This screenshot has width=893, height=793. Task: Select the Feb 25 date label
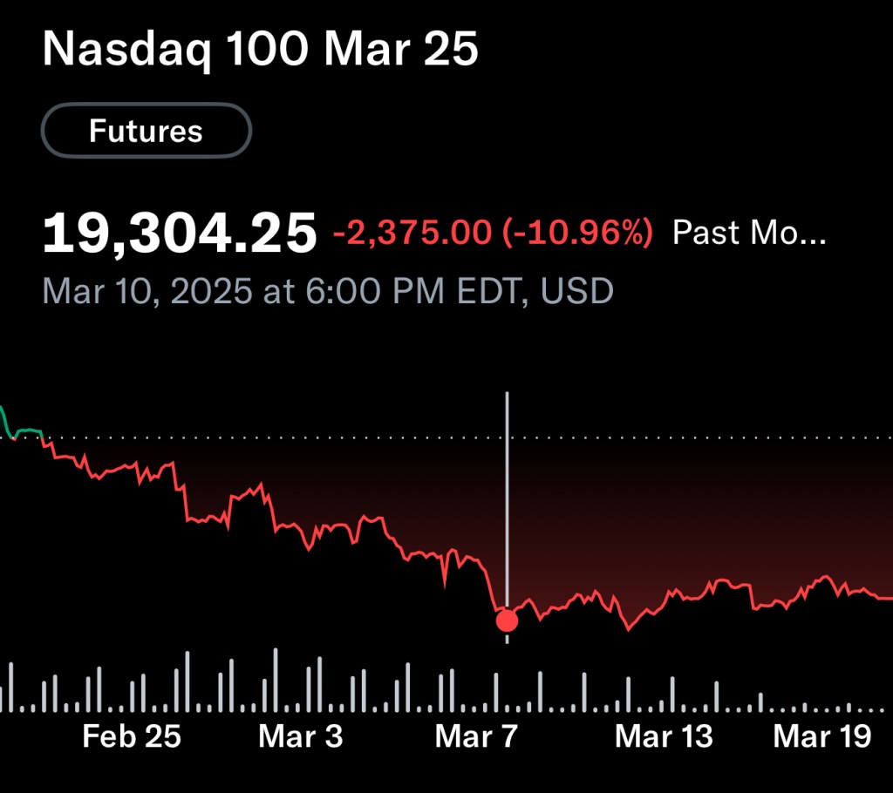coord(132,736)
